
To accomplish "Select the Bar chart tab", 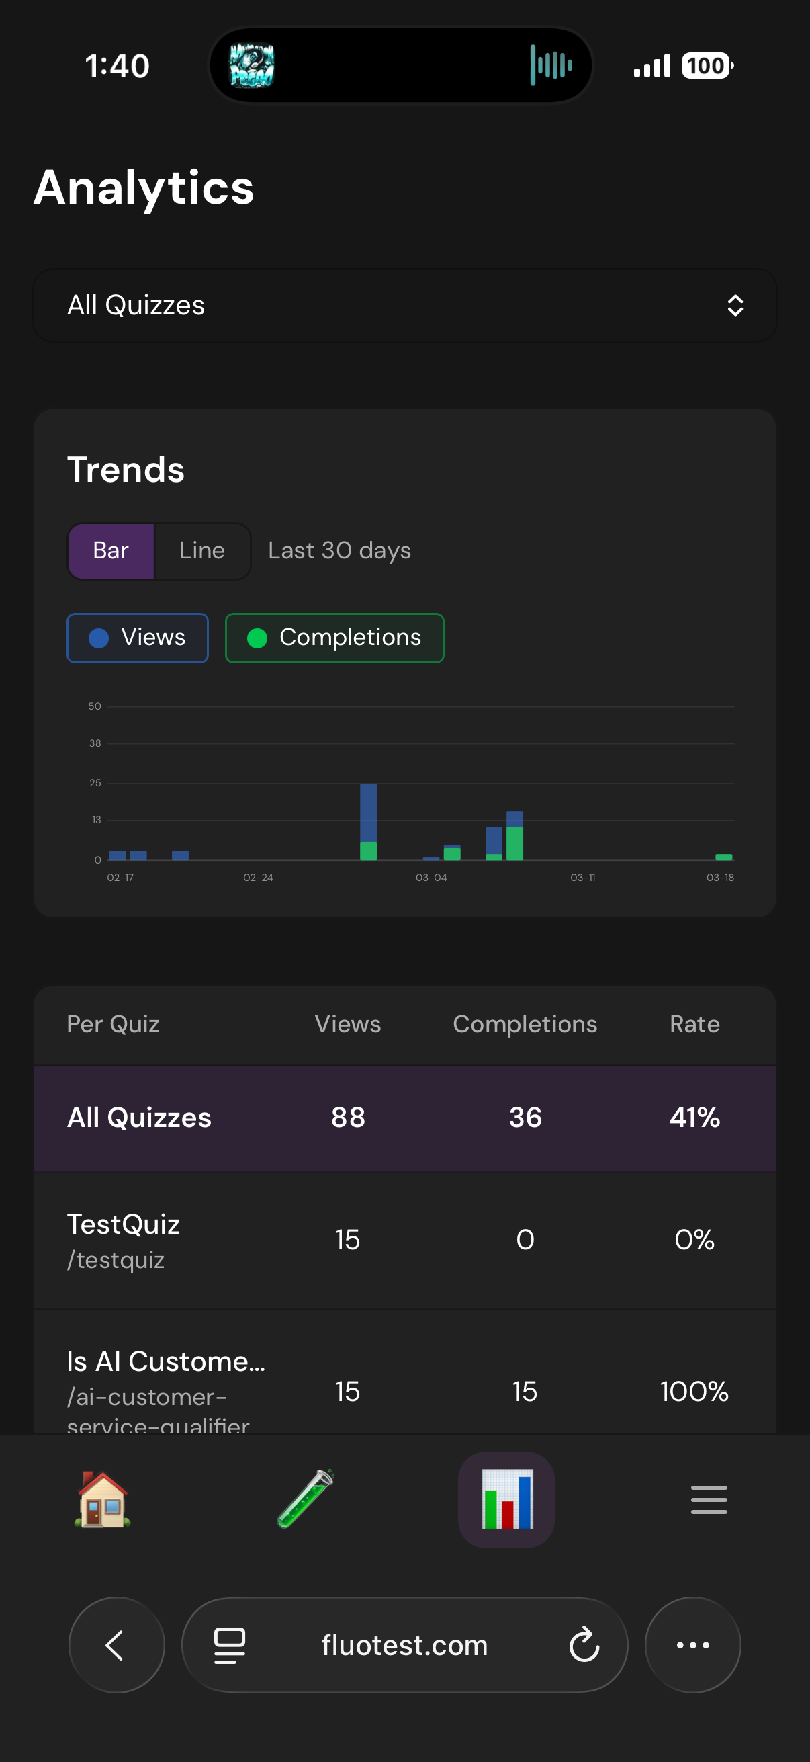I will [x=111, y=550].
